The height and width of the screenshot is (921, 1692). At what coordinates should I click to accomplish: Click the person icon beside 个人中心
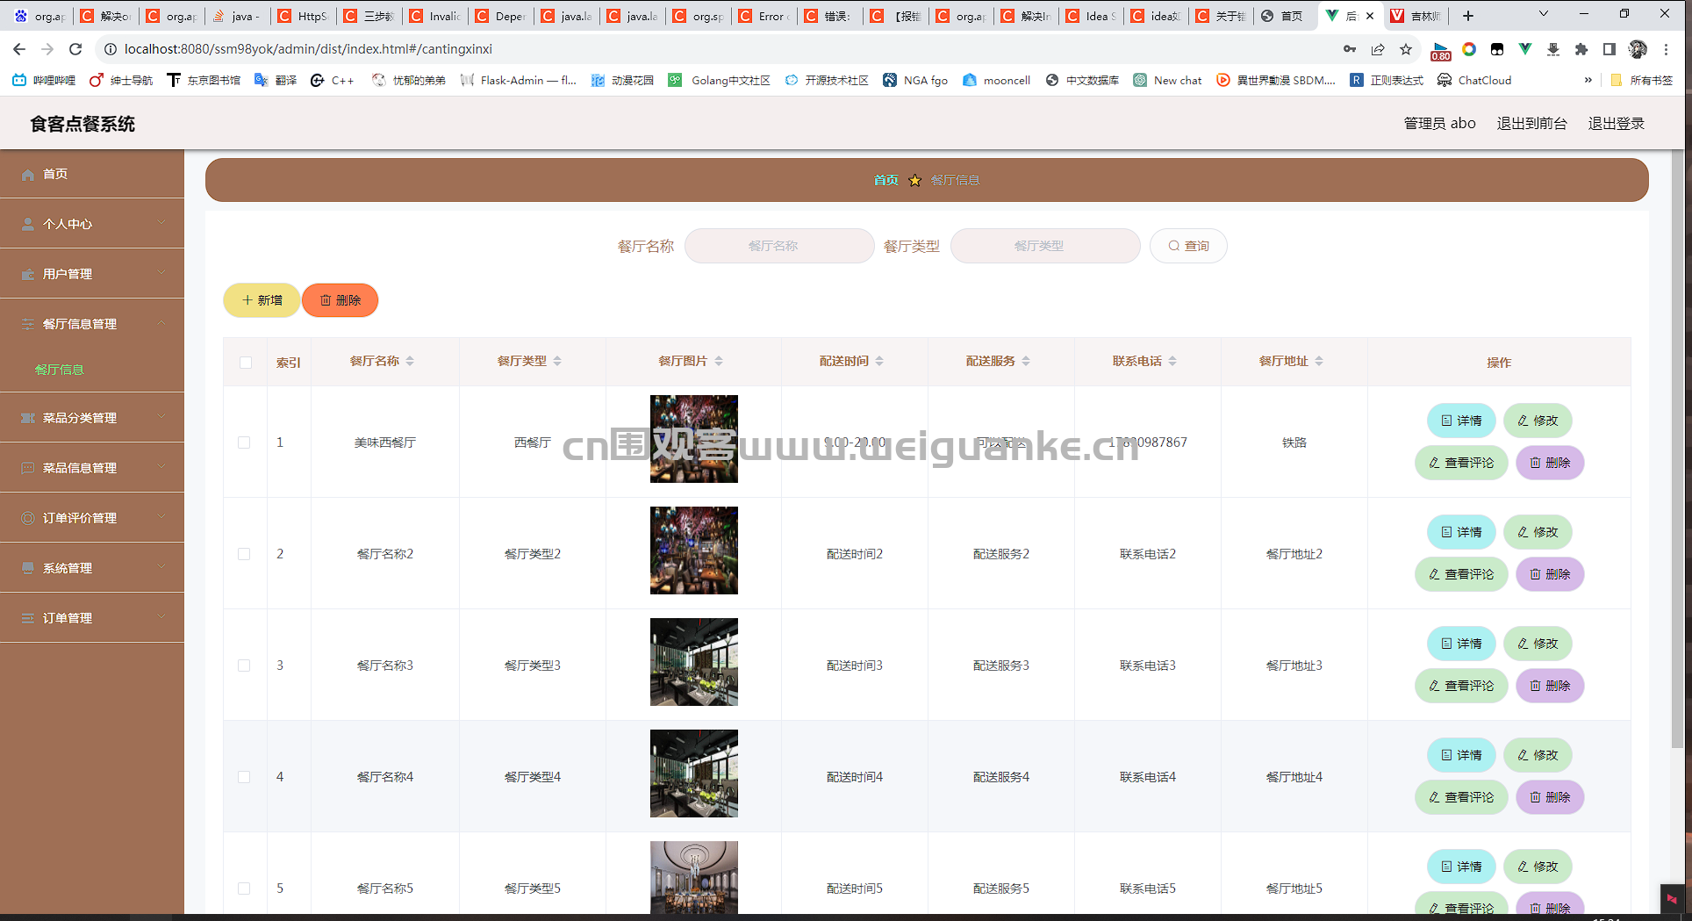(x=28, y=224)
